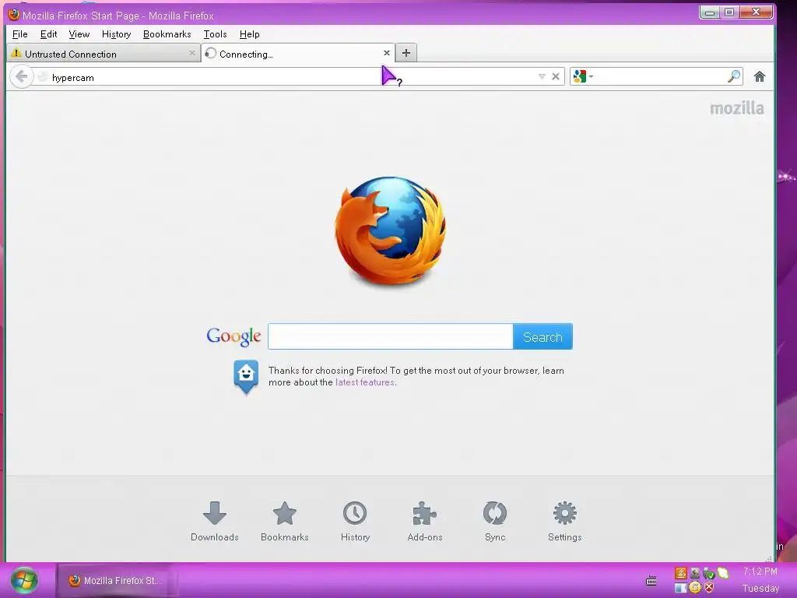Open the Help menu
The width and height of the screenshot is (797, 598).
[x=249, y=34]
